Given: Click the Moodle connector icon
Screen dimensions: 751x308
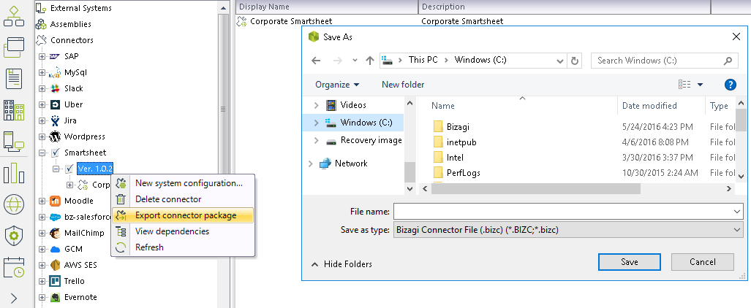Looking at the screenshot, I should [x=55, y=201].
